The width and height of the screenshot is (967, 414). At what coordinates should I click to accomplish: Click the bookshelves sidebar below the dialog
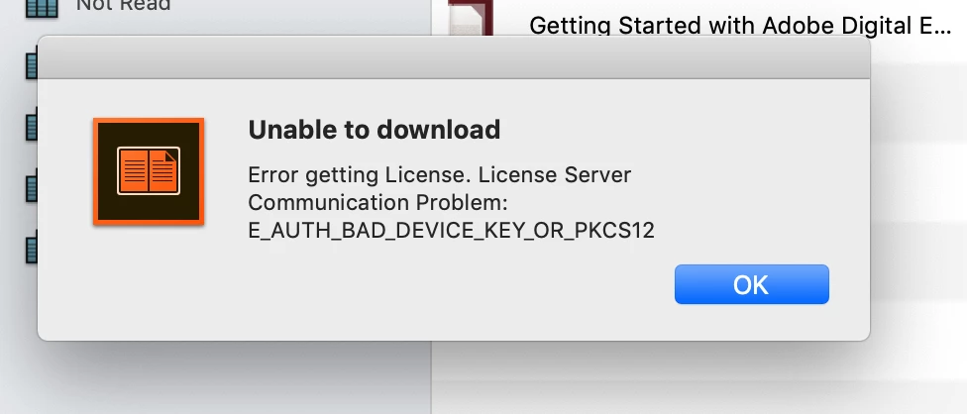click(215, 377)
